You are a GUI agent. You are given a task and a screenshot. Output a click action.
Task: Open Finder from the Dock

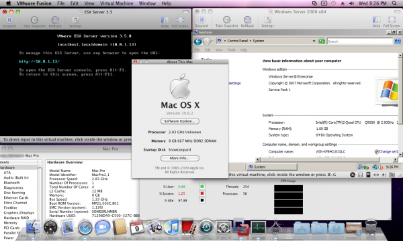34,227
